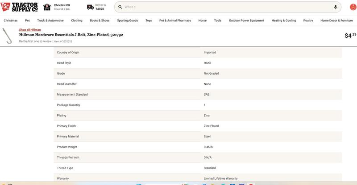
Task: Open Truck & Automotive category
Action: pyautogui.click(x=50, y=20)
